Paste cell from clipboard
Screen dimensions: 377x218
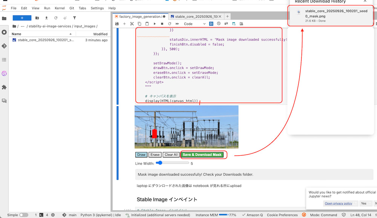click(x=147, y=24)
